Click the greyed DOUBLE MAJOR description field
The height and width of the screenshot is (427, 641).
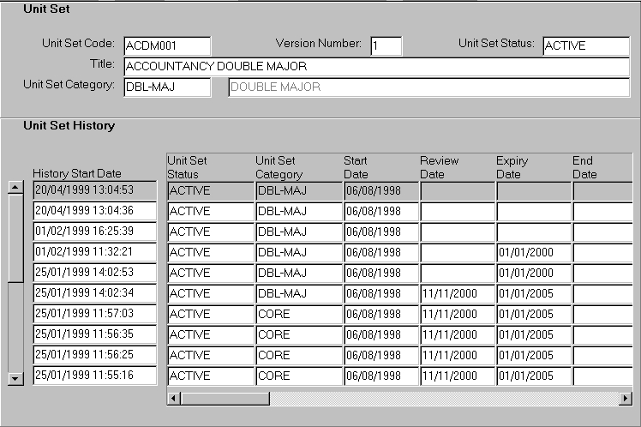tap(428, 87)
